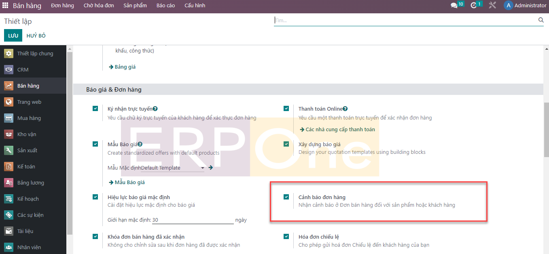Follow the Các nhà cung cấp thanh toán link
Image resolution: width=549 pixels, height=254 pixels.
tap(340, 130)
